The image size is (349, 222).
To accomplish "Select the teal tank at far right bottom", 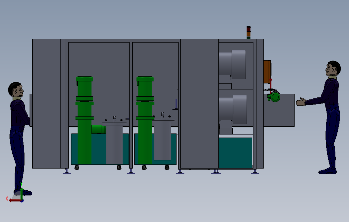I will pyautogui.click(x=235, y=153).
